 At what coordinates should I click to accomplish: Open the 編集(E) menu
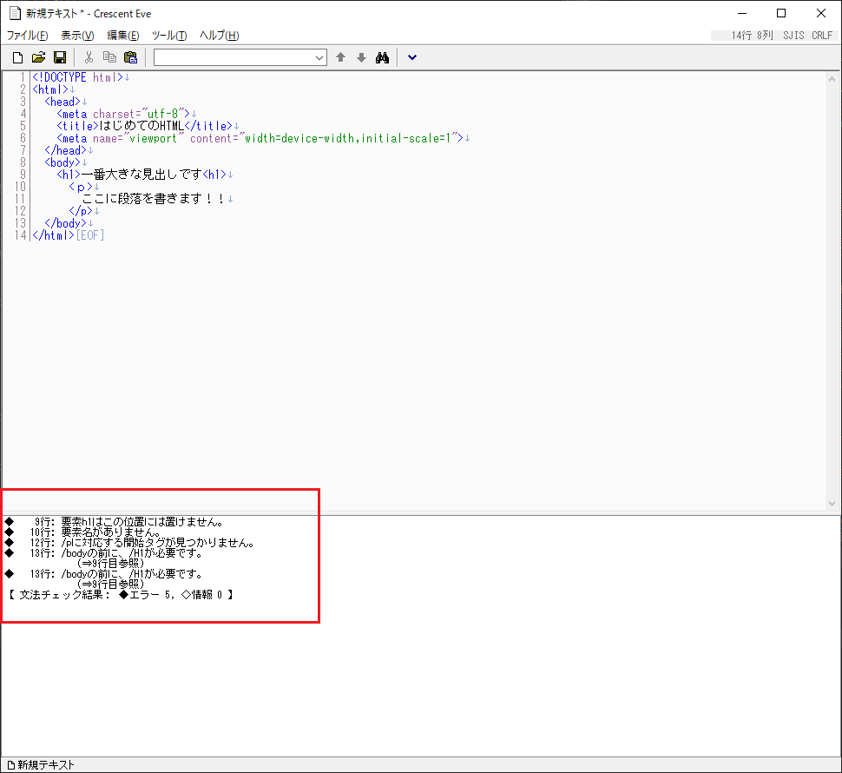coord(122,36)
